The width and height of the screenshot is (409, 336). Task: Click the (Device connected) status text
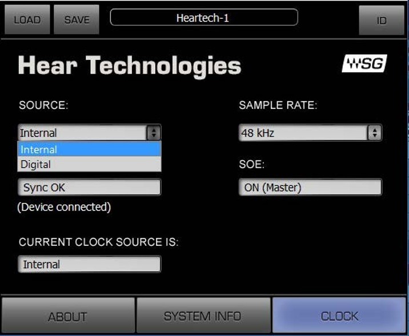coord(64,207)
